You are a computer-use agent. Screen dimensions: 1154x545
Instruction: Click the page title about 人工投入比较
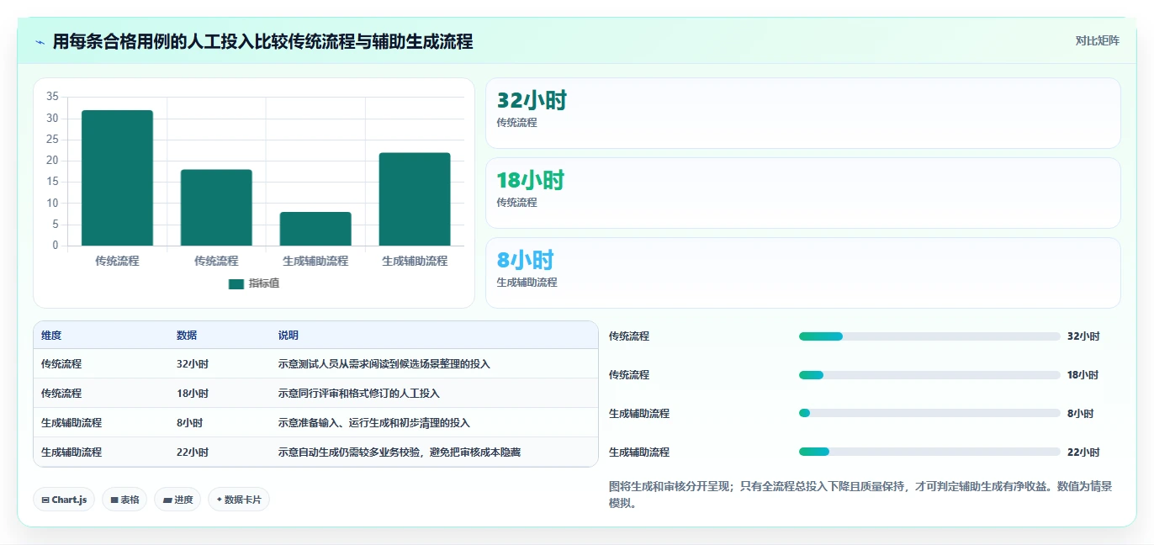pos(262,42)
